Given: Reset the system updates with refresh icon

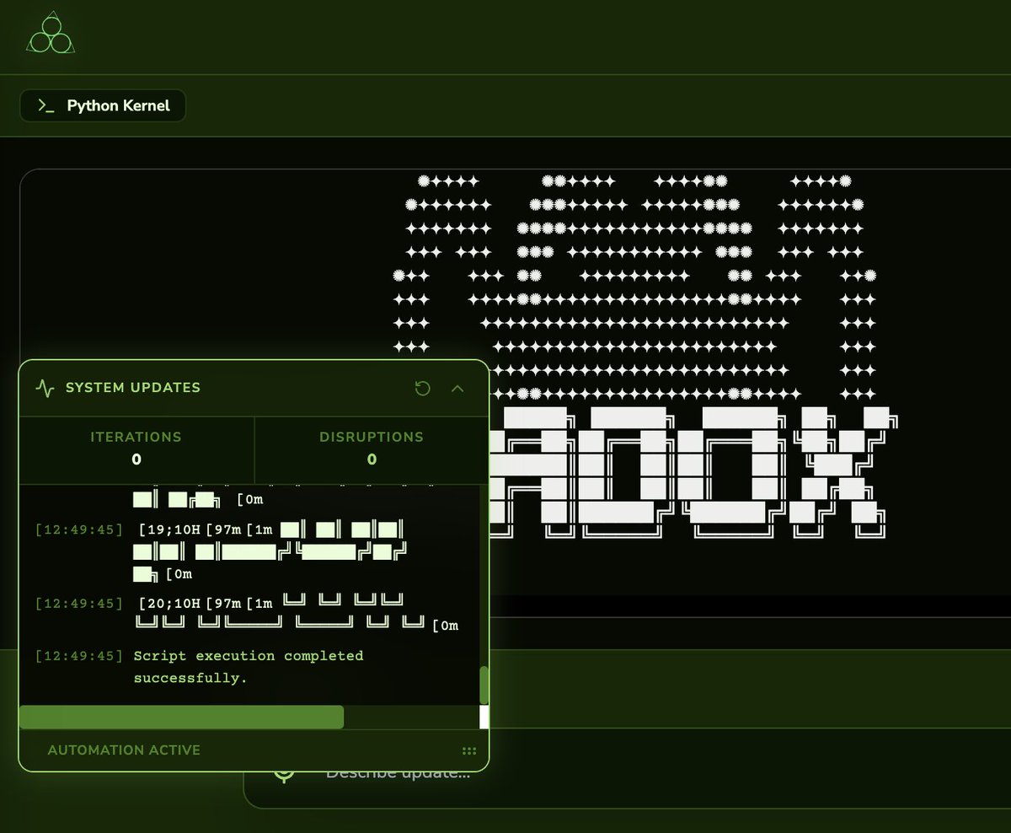Looking at the screenshot, I should 423,388.
